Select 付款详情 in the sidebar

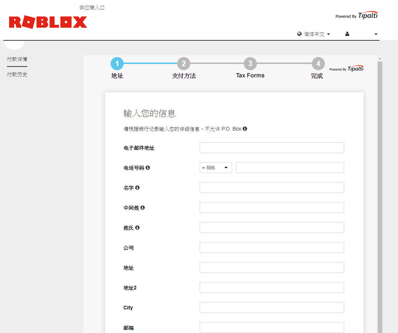pyautogui.click(x=17, y=59)
